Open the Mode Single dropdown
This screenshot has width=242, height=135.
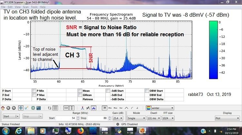point(135,118)
